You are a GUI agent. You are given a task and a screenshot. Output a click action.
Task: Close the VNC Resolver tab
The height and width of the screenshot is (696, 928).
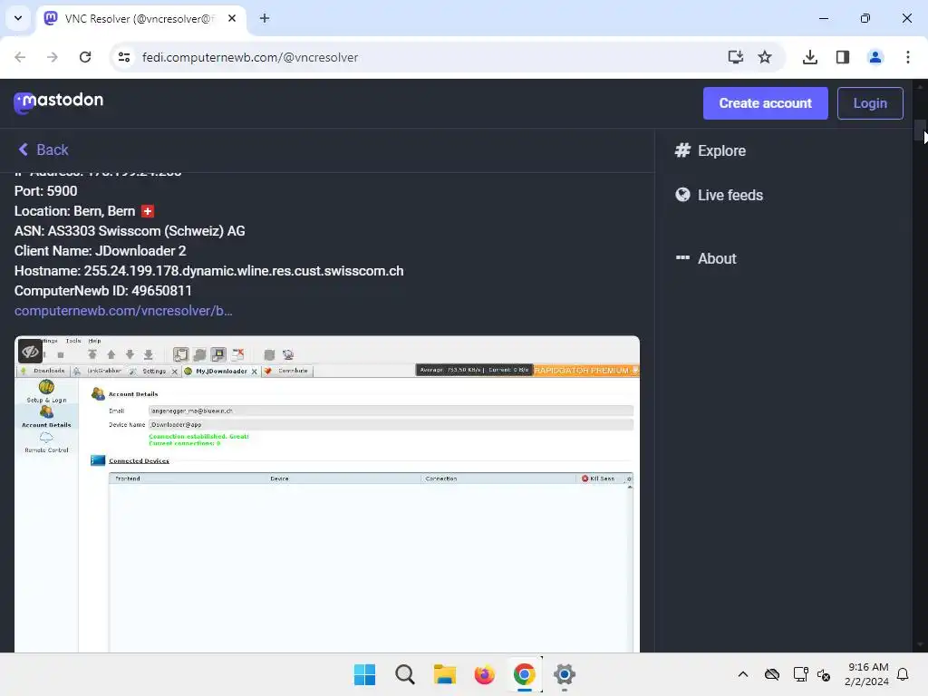click(232, 18)
